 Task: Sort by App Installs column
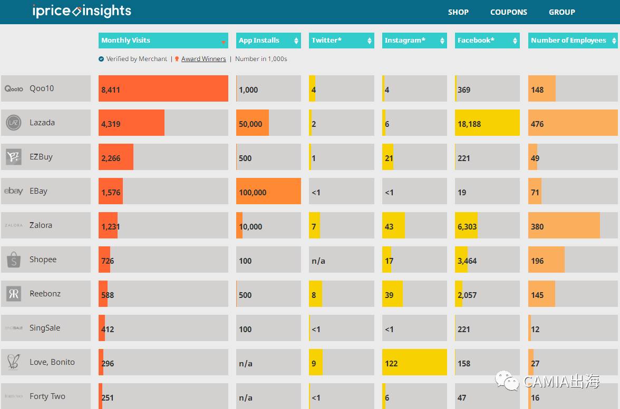[268, 41]
